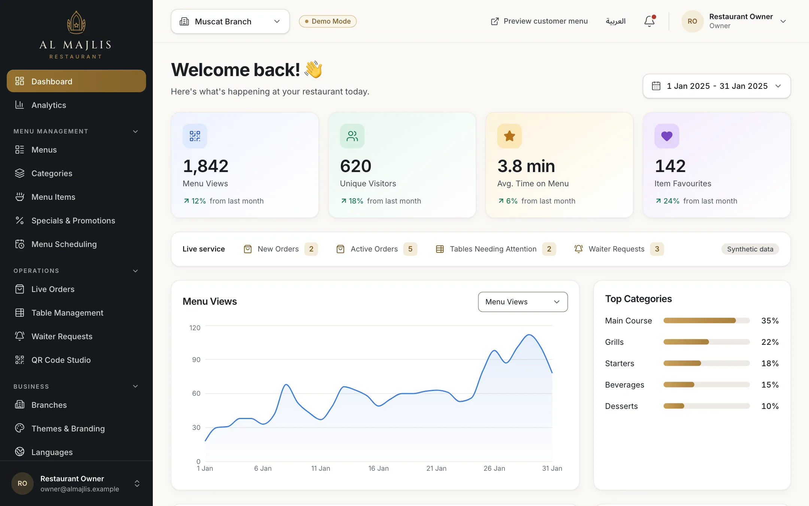Click the QR code icon on Menu Views card
The height and width of the screenshot is (506, 809).
click(195, 136)
